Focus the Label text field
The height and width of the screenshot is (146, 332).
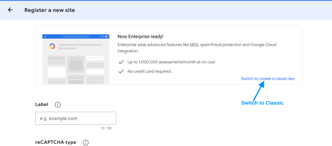coord(76,118)
